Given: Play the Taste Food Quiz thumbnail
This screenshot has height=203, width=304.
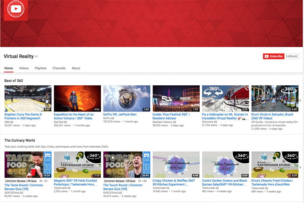Looking at the screenshot, I should (28, 165).
